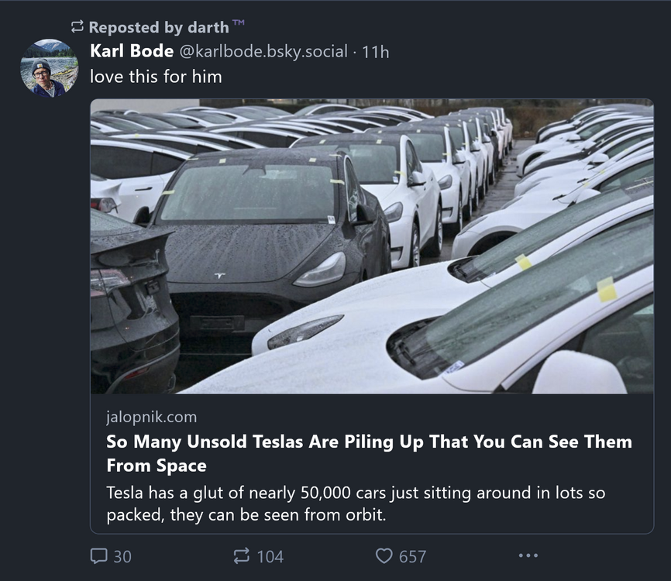Select the post text 'love this for him'
The height and width of the screenshot is (581, 671).
tap(154, 77)
